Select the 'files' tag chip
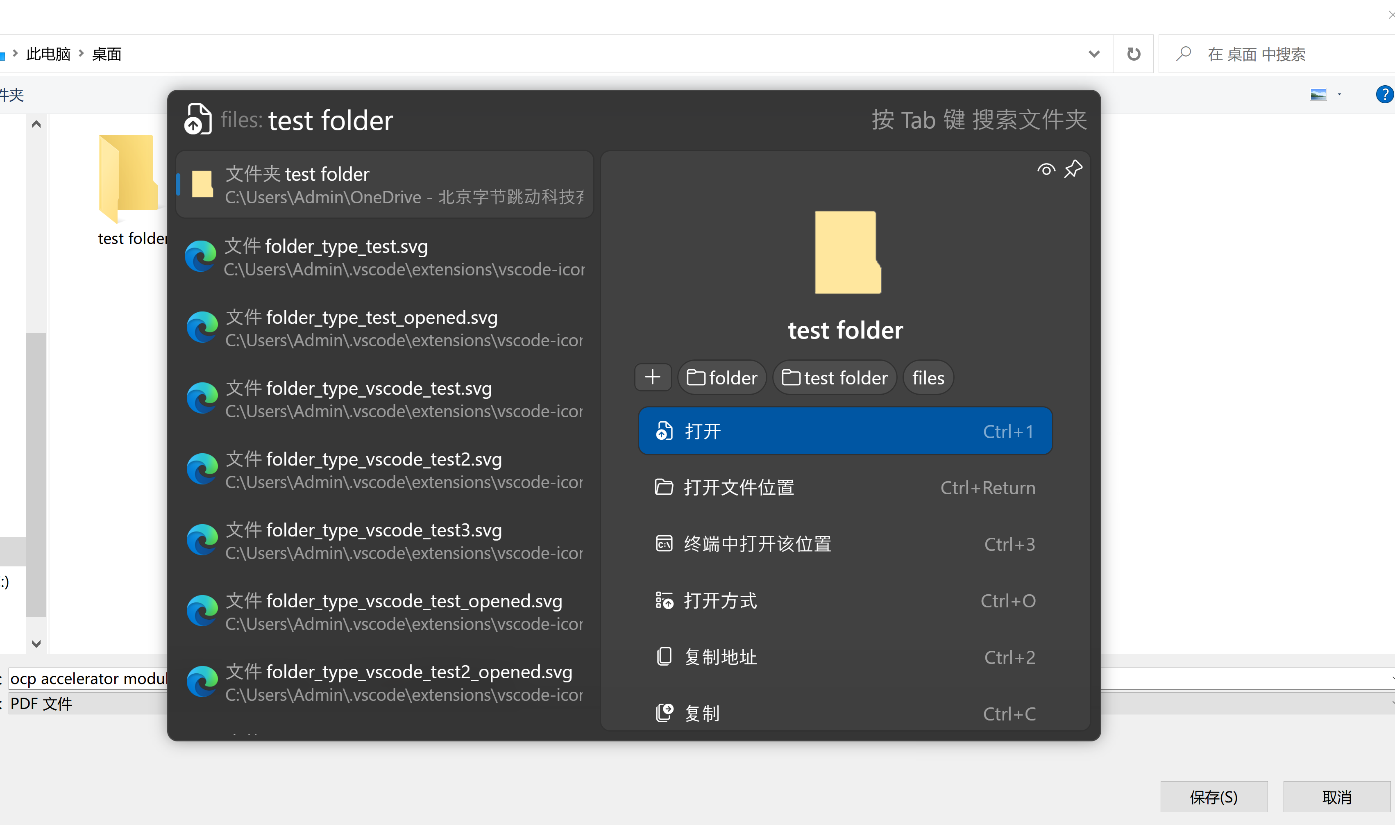This screenshot has width=1395, height=825. (x=928, y=377)
